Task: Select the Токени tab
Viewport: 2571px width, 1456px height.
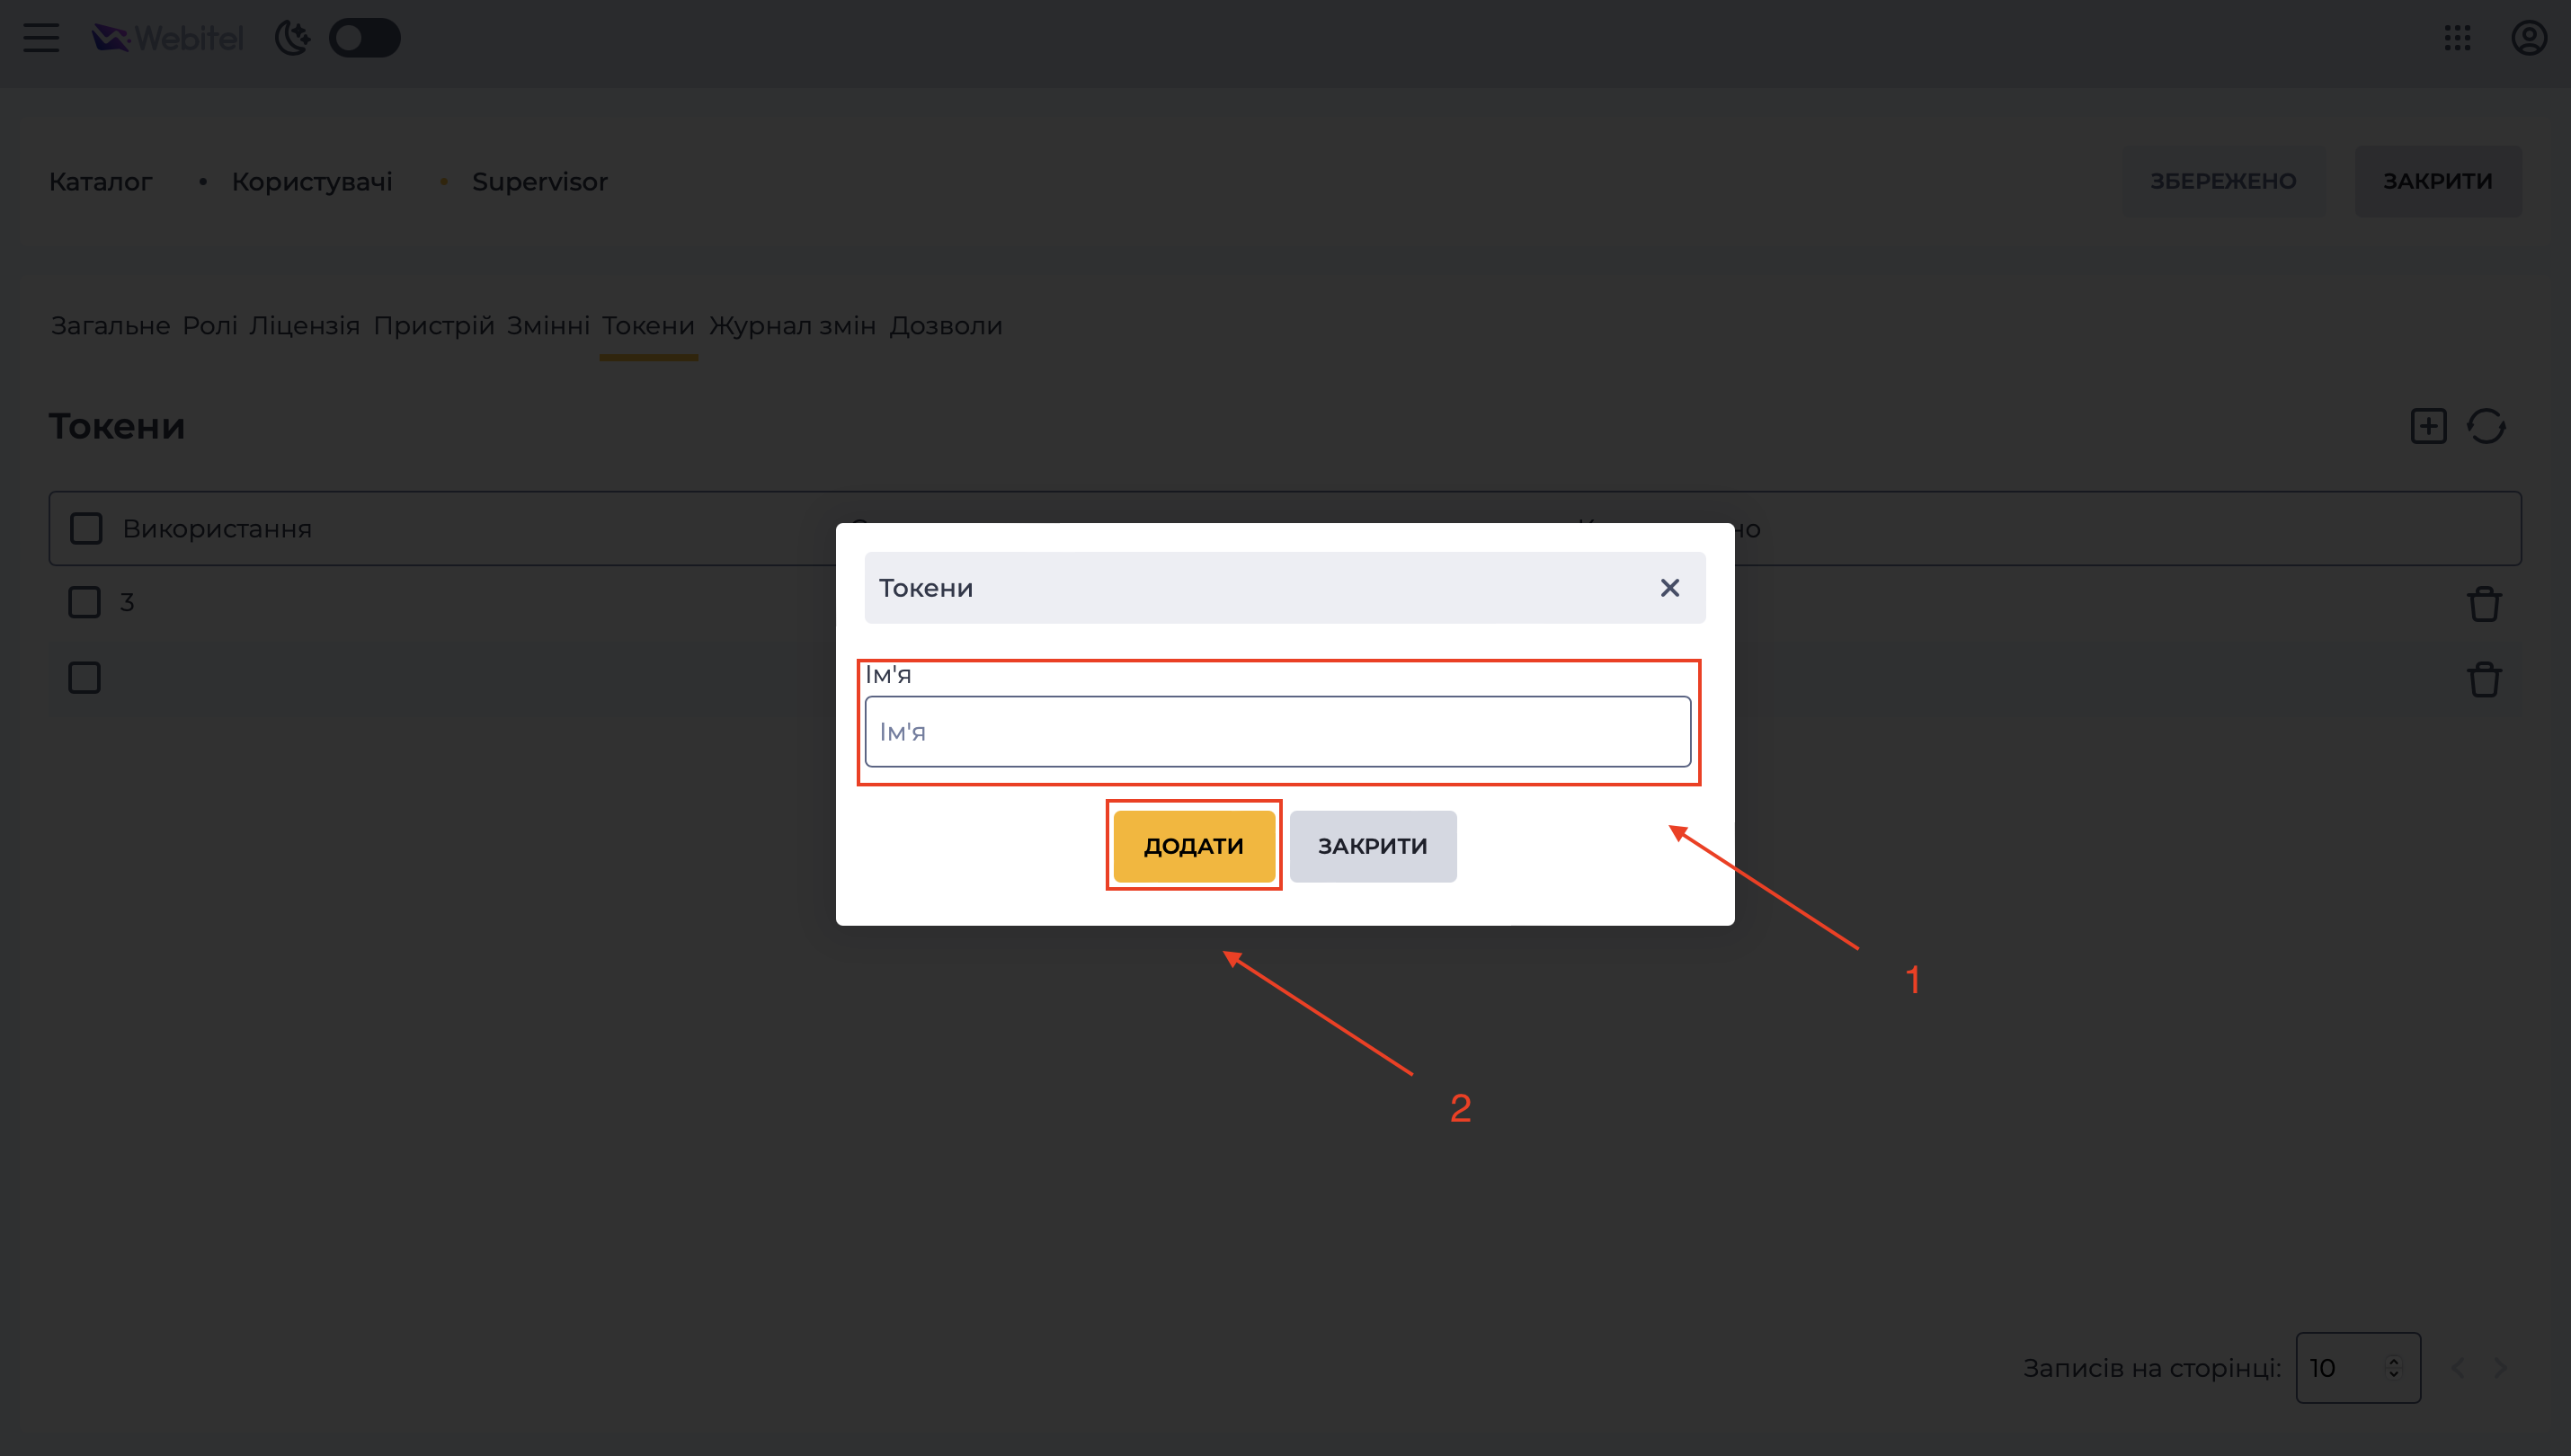Action: [648, 325]
